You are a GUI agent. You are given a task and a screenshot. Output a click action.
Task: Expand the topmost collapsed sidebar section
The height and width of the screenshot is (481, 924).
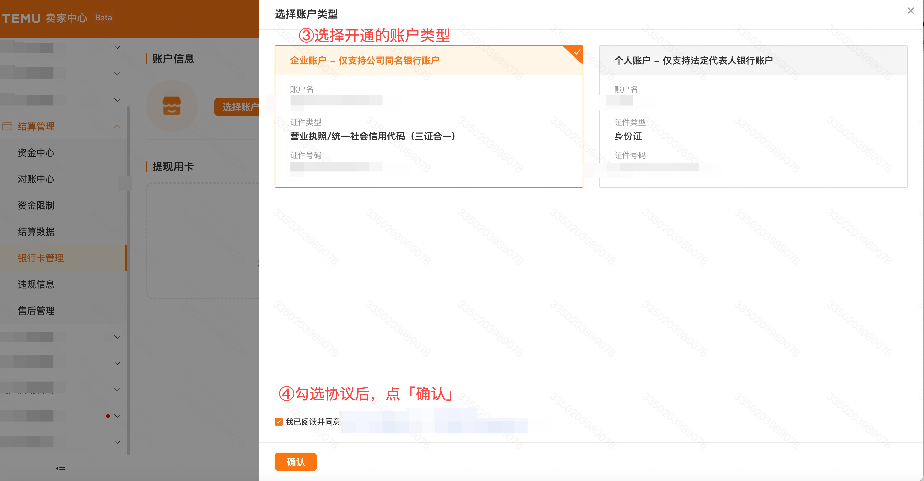pyautogui.click(x=117, y=47)
